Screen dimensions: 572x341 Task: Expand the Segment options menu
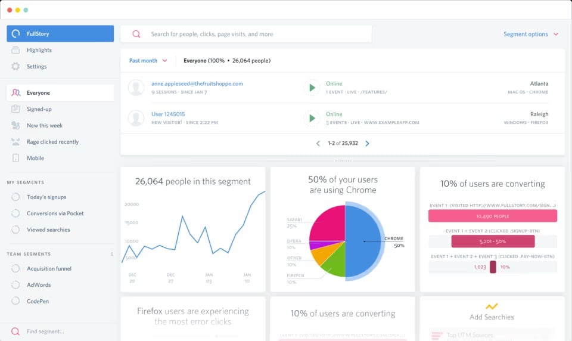531,34
